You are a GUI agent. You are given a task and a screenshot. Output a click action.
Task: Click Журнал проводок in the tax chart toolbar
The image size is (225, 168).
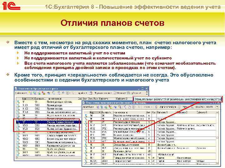point(167,107)
